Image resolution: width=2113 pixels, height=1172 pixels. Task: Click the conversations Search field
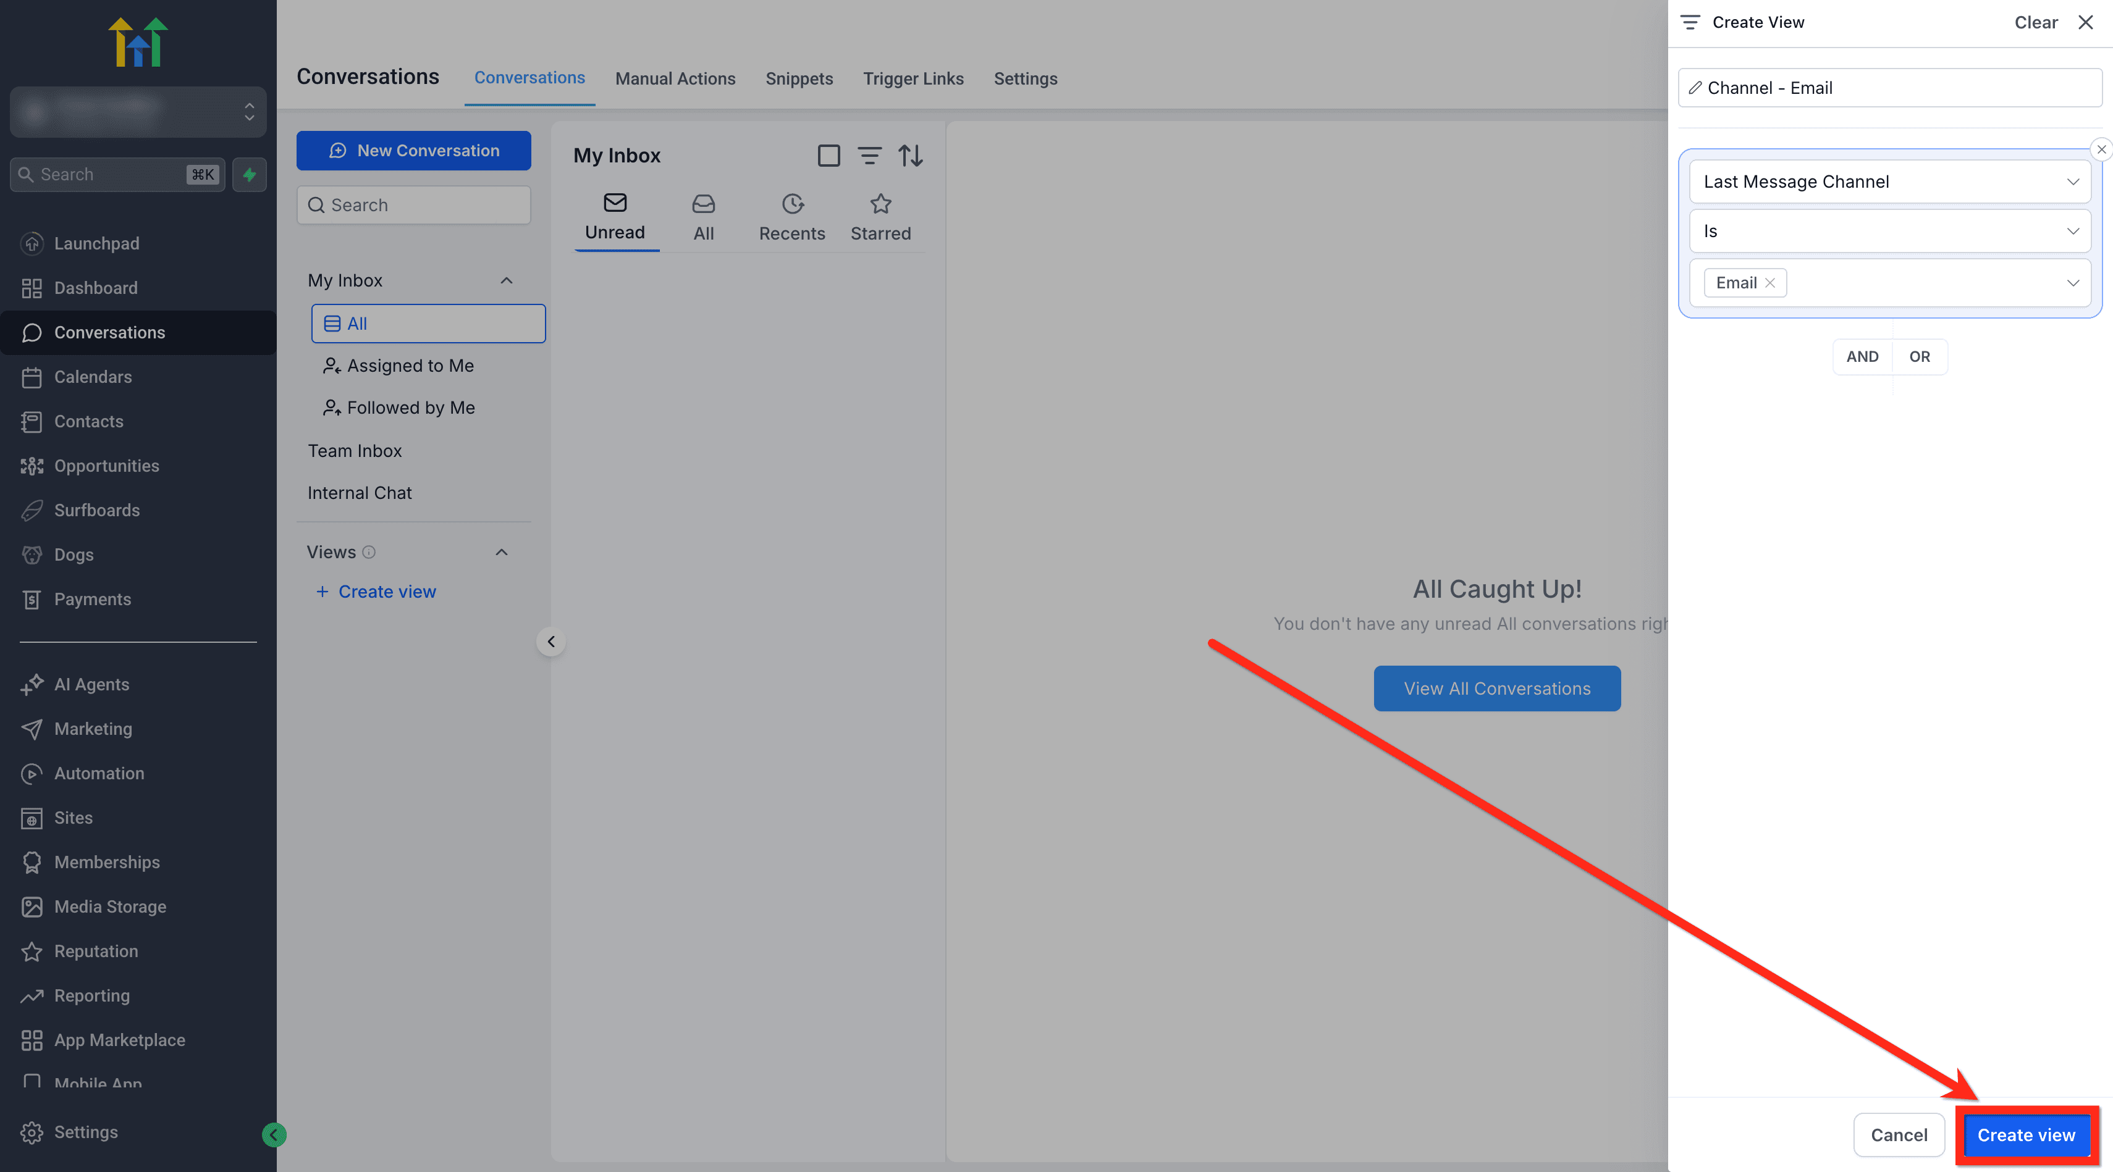point(413,205)
